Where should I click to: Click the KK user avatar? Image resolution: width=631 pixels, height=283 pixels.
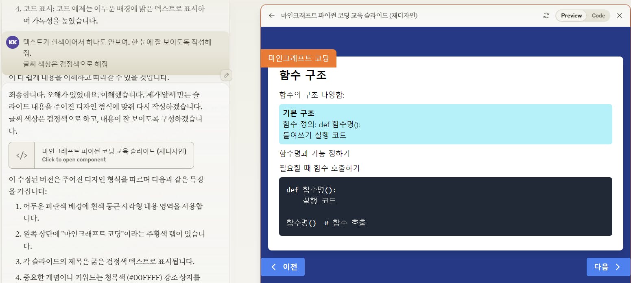tap(13, 42)
